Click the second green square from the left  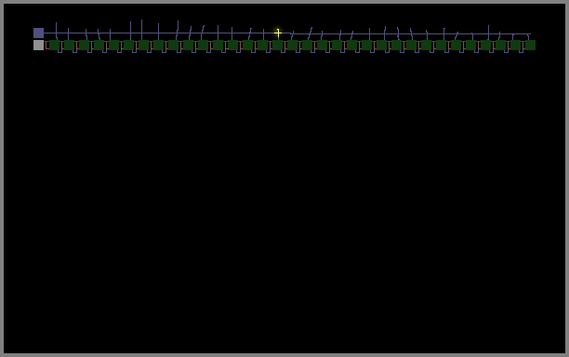tap(70, 45)
